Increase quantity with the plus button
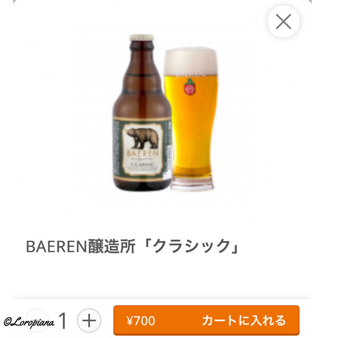 tap(89, 321)
